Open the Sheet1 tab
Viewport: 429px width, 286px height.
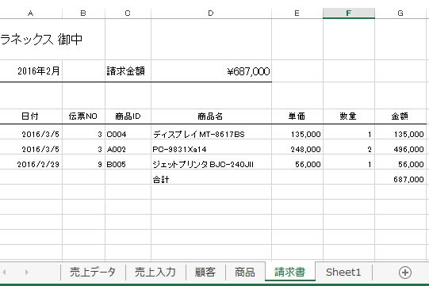point(343,272)
